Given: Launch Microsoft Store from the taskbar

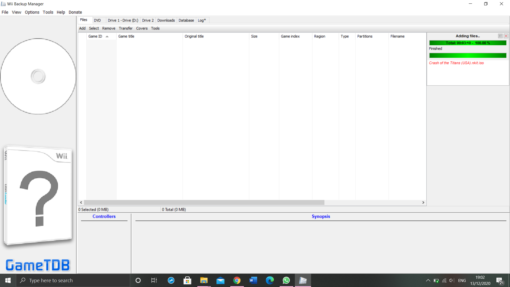Looking at the screenshot, I should click(187, 280).
